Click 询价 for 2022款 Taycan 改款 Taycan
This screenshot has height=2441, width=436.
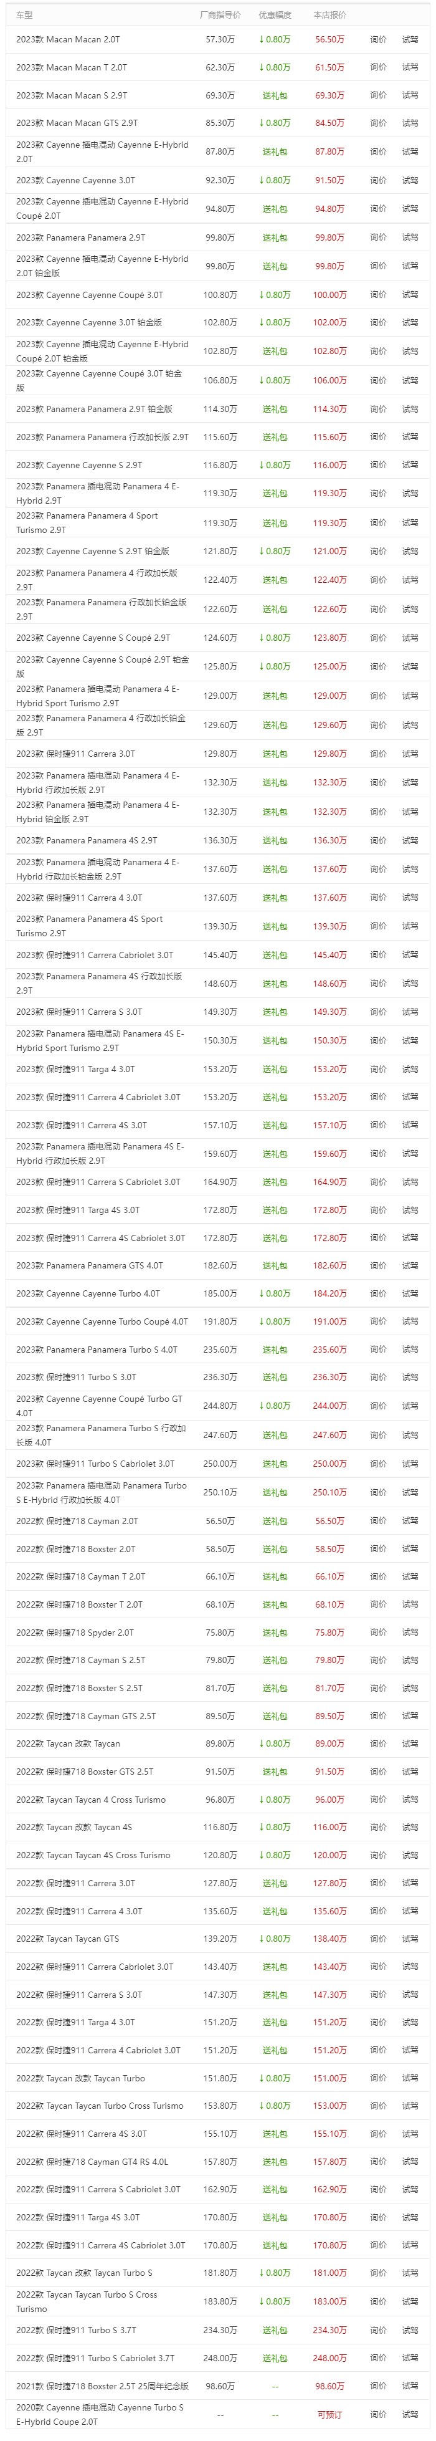click(378, 1743)
